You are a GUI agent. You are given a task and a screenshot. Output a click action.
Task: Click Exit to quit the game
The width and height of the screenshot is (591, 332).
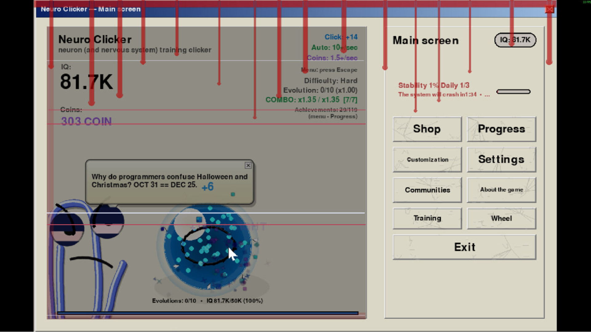tap(464, 247)
